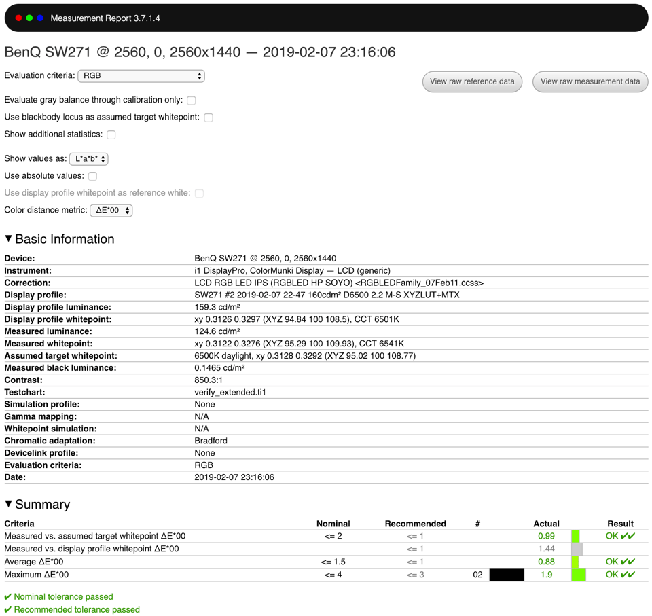
Task: Click the Actual value '0.99'
Action: tap(546, 536)
